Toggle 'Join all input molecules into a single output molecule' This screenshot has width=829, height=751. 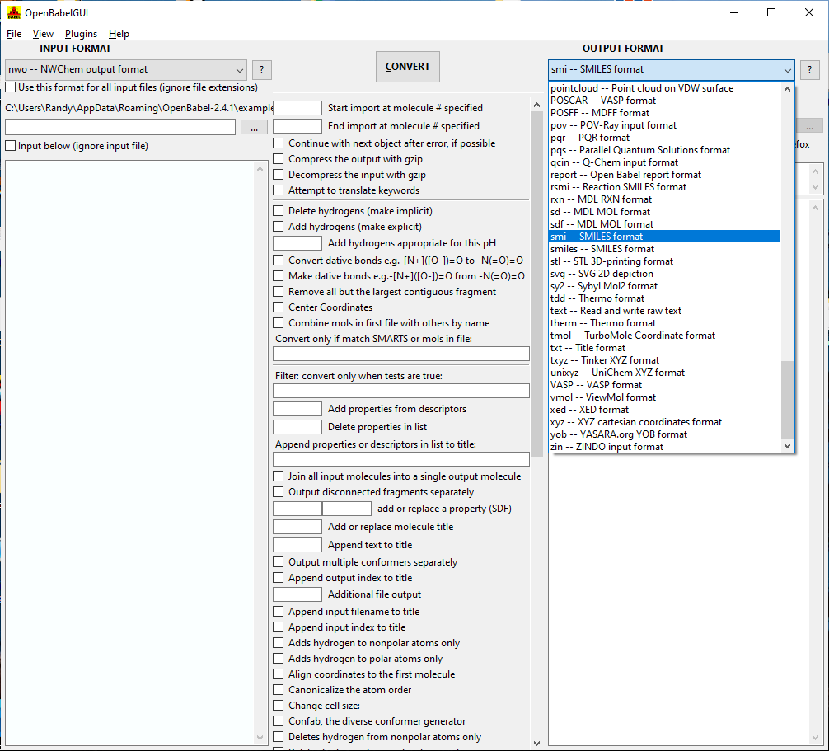point(278,476)
